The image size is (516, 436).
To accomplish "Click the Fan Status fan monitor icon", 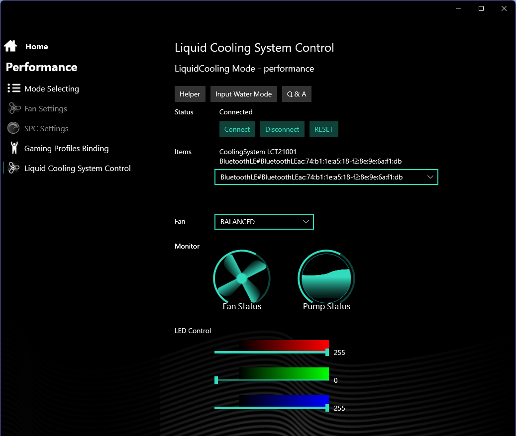I will pyautogui.click(x=242, y=276).
